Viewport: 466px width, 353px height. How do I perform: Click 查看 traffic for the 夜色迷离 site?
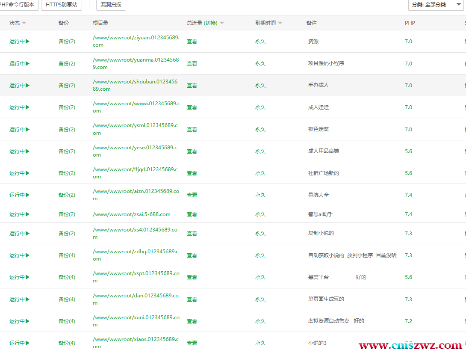(192, 130)
